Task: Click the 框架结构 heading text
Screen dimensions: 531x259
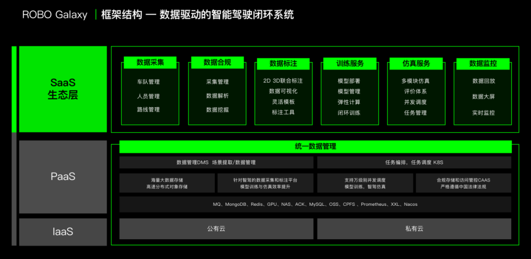Action: [x=121, y=15]
